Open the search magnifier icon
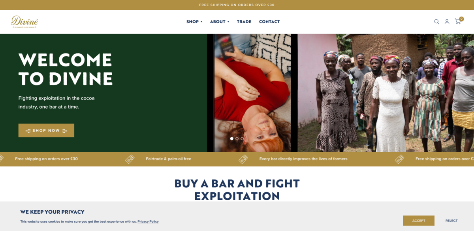Viewport: 474px width, 231px height. pyautogui.click(x=436, y=22)
